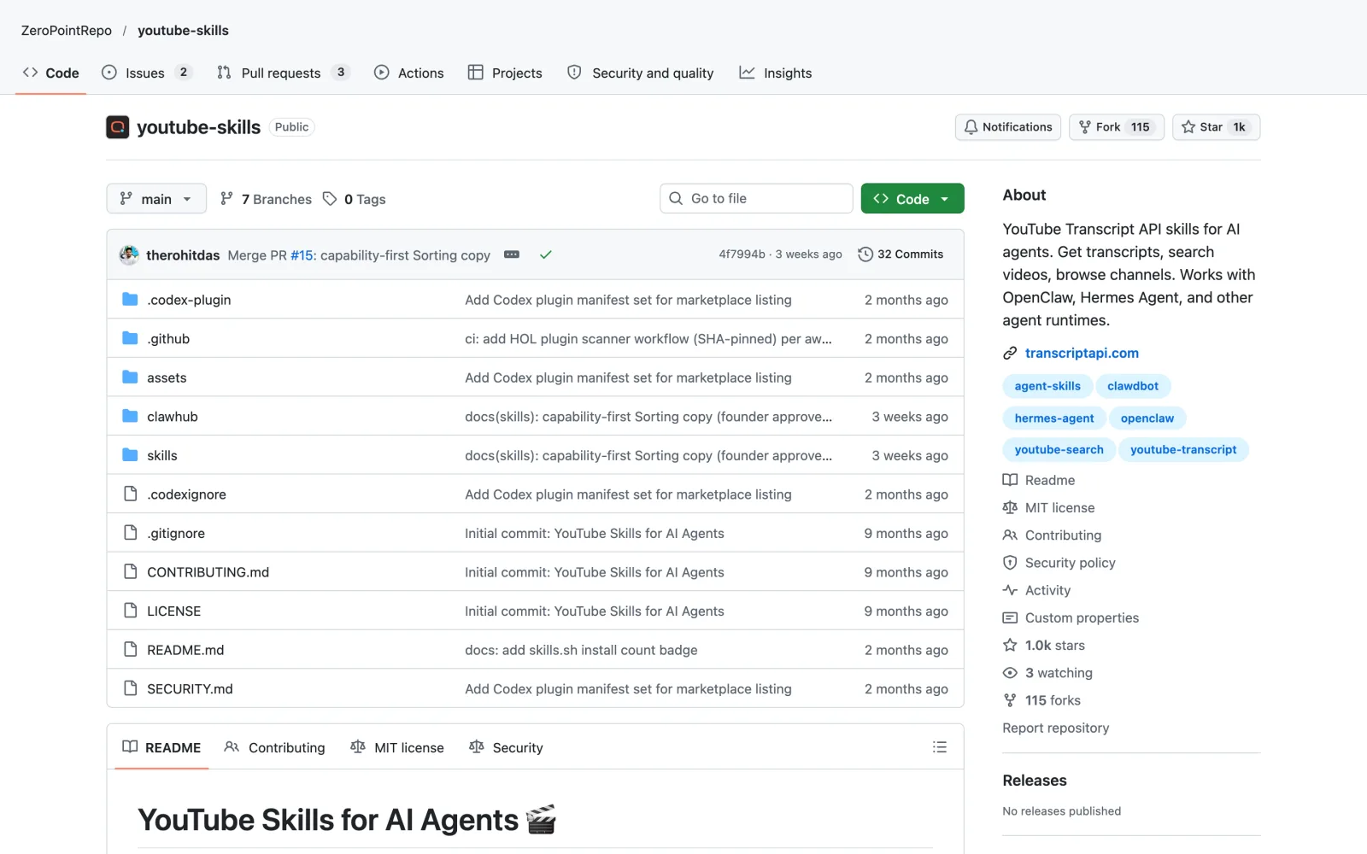Open MIT license link in About sidebar
The height and width of the screenshot is (854, 1367).
(x=1049, y=507)
